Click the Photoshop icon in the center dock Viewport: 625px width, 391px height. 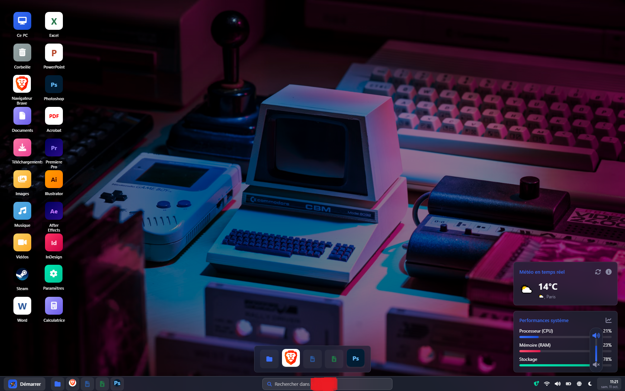pos(356,359)
